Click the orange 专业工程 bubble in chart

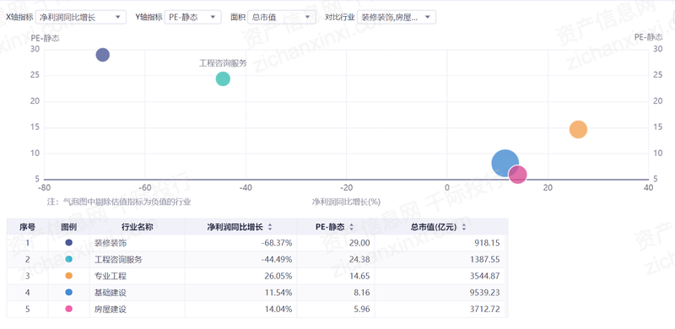pos(578,129)
